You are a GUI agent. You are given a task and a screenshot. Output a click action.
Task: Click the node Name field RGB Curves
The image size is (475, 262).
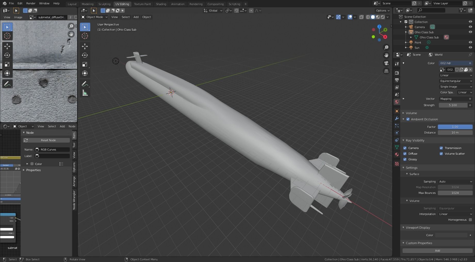pos(52,150)
